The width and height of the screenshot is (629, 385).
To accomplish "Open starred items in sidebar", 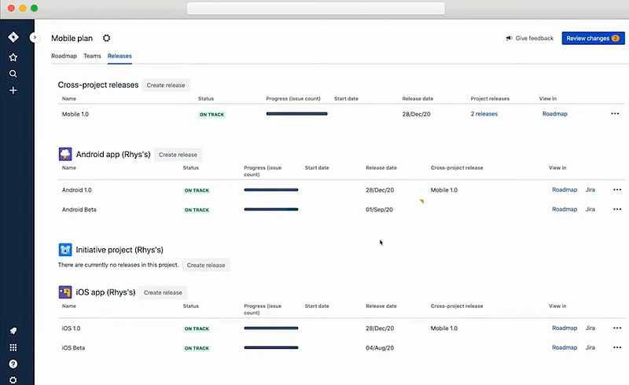I will [13, 57].
